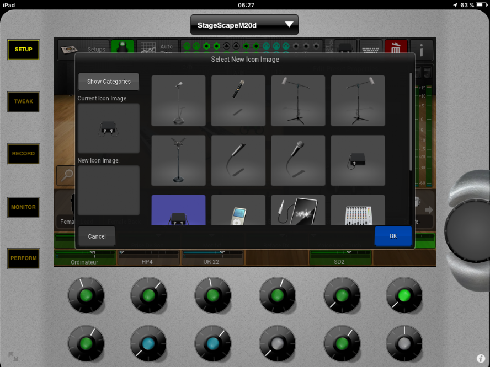This screenshot has height=367, width=490.
Task: Select the microphone on round-base stand icon
Action: 178,101
